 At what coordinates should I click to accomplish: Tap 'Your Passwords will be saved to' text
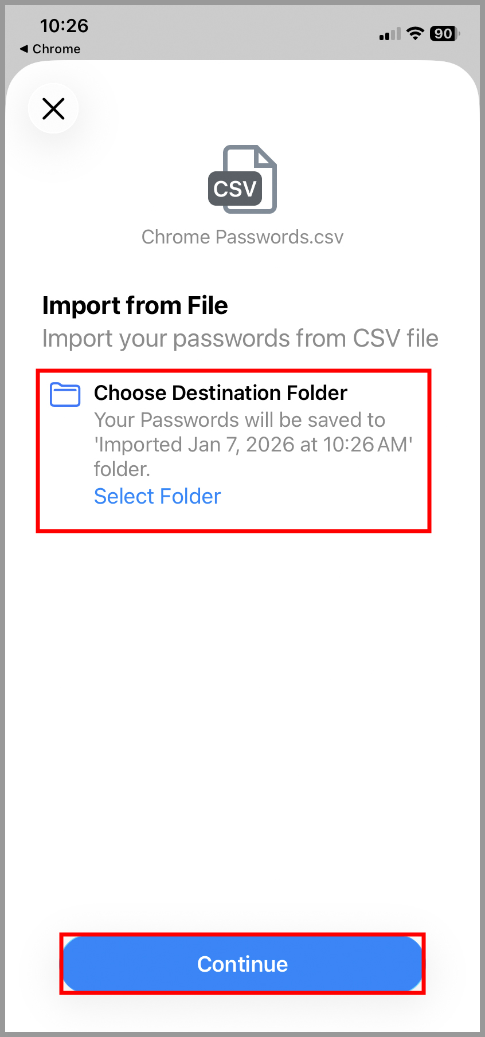click(x=240, y=420)
